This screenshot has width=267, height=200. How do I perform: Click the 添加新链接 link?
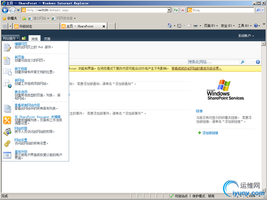click(x=210, y=133)
